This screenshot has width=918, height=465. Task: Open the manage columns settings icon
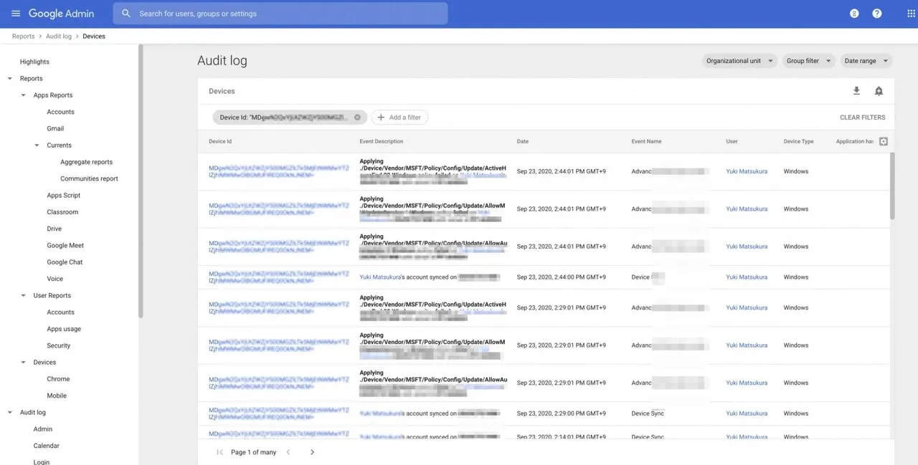point(883,142)
